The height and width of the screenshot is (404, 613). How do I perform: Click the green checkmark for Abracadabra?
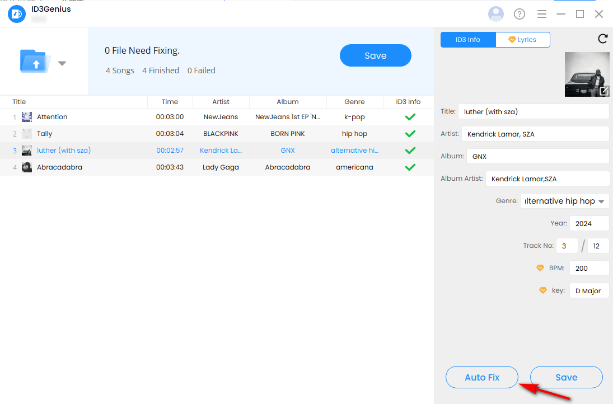click(410, 167)
